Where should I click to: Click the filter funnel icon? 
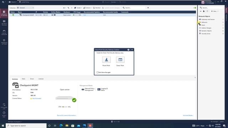(148, 8)
